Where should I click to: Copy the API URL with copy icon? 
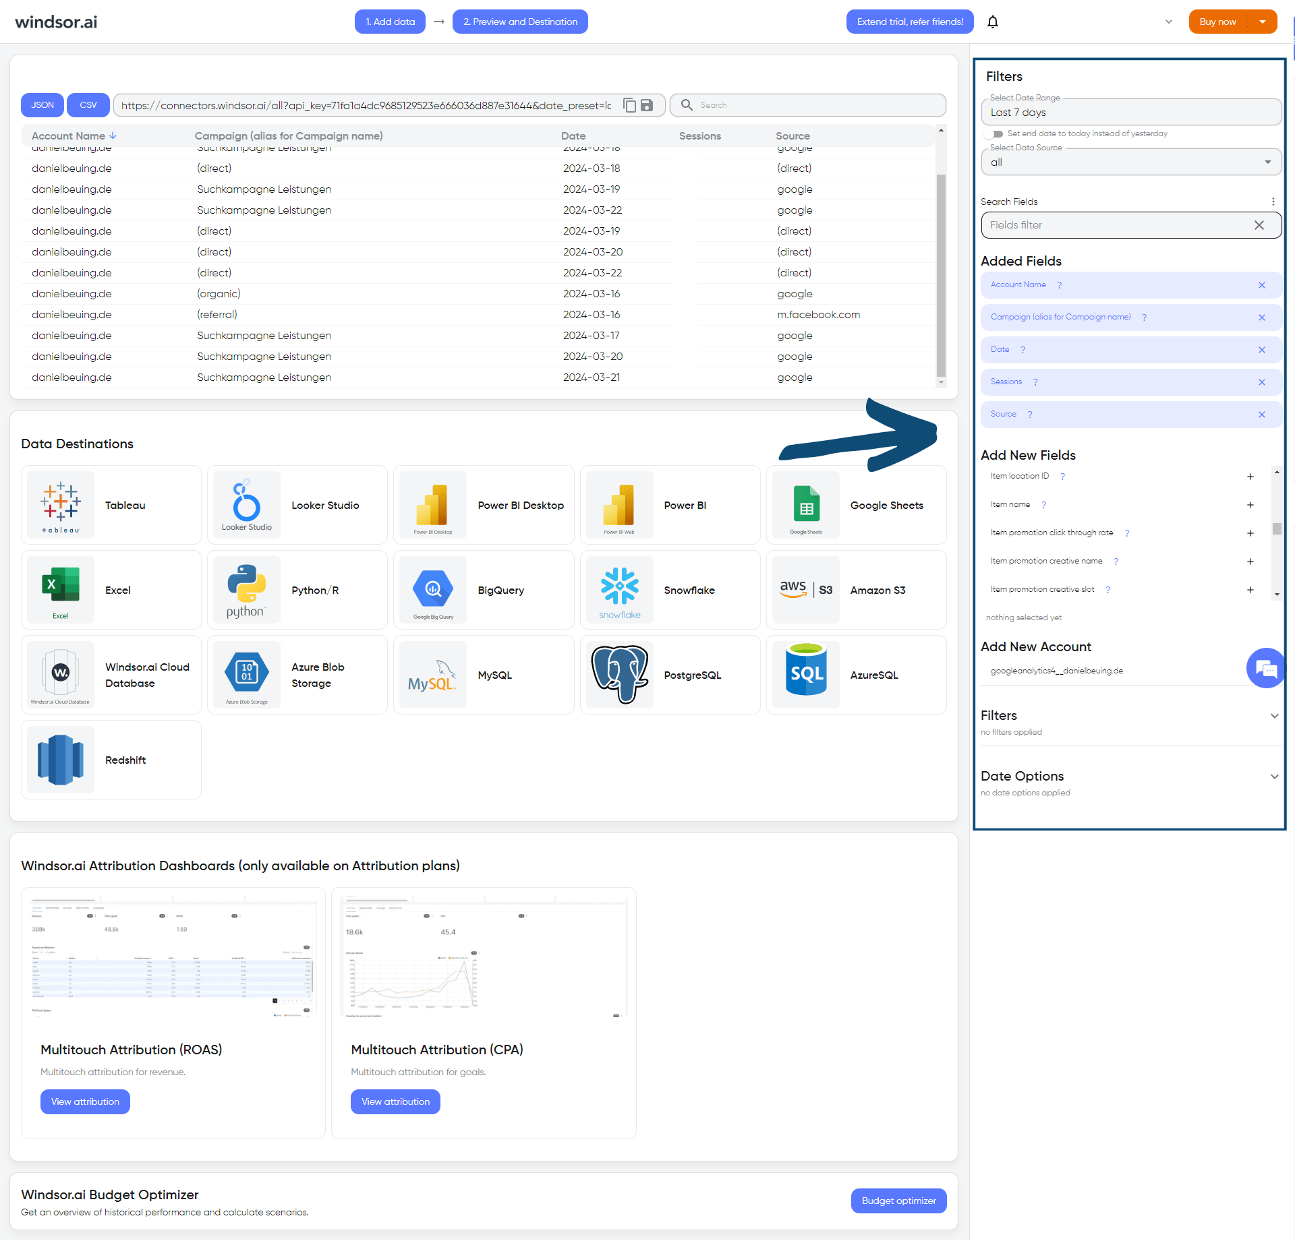tap(629, 105)
